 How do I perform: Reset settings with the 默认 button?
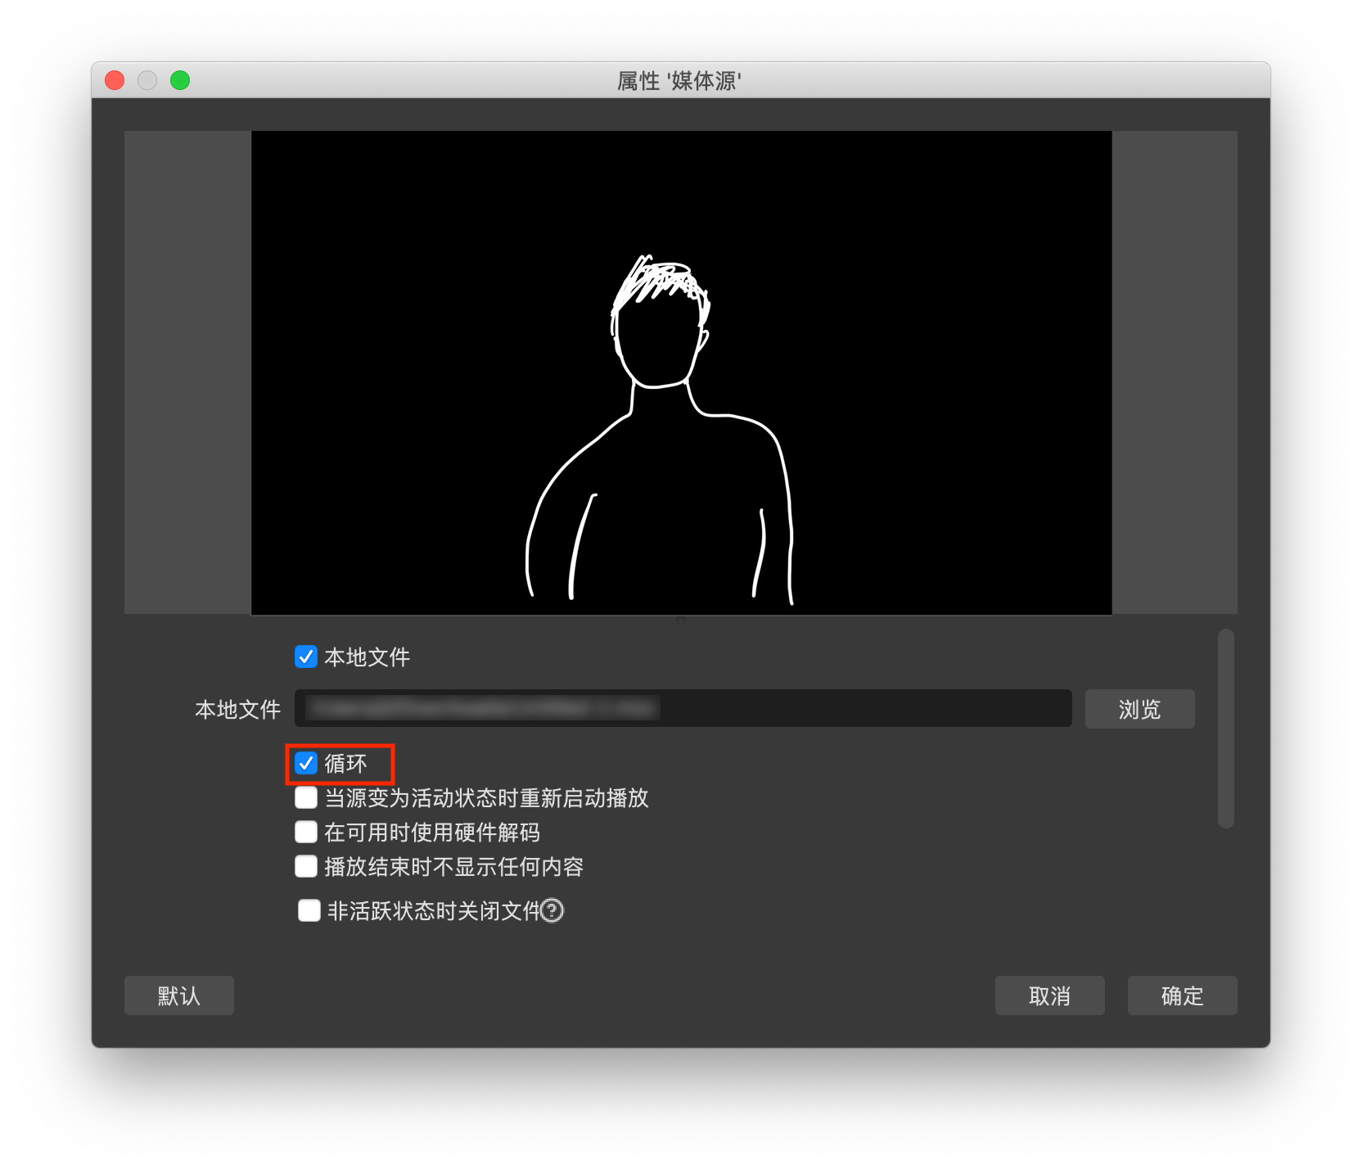click(x=179, y=995)
